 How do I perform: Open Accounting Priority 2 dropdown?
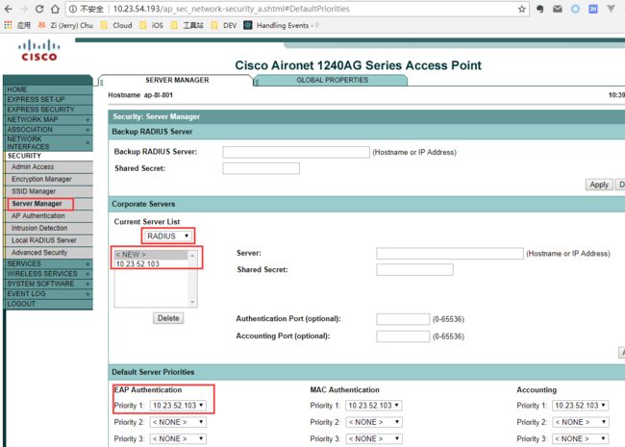coord(581,422)
